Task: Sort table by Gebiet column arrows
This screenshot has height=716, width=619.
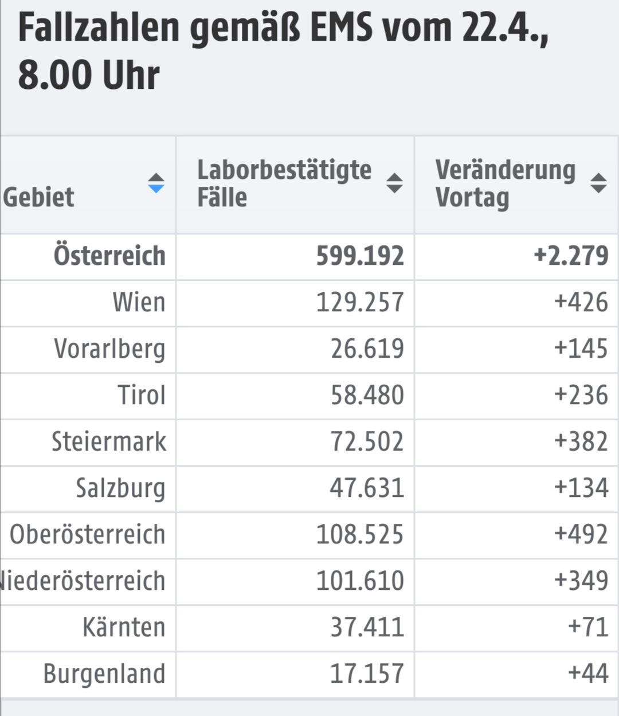Action: pyautogui.click(x=156, y=183)
